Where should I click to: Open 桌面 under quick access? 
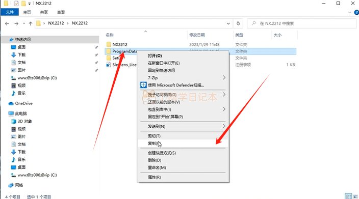21,47
